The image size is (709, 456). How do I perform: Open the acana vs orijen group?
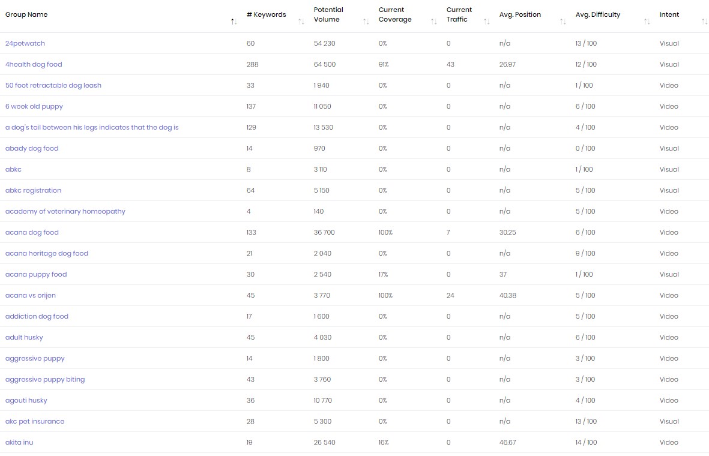[x=30, y=296]
